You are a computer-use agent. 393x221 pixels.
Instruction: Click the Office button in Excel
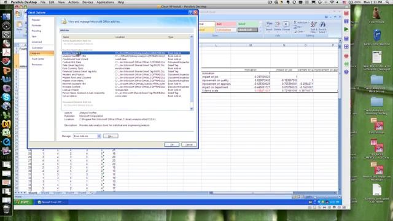[18, 14]
